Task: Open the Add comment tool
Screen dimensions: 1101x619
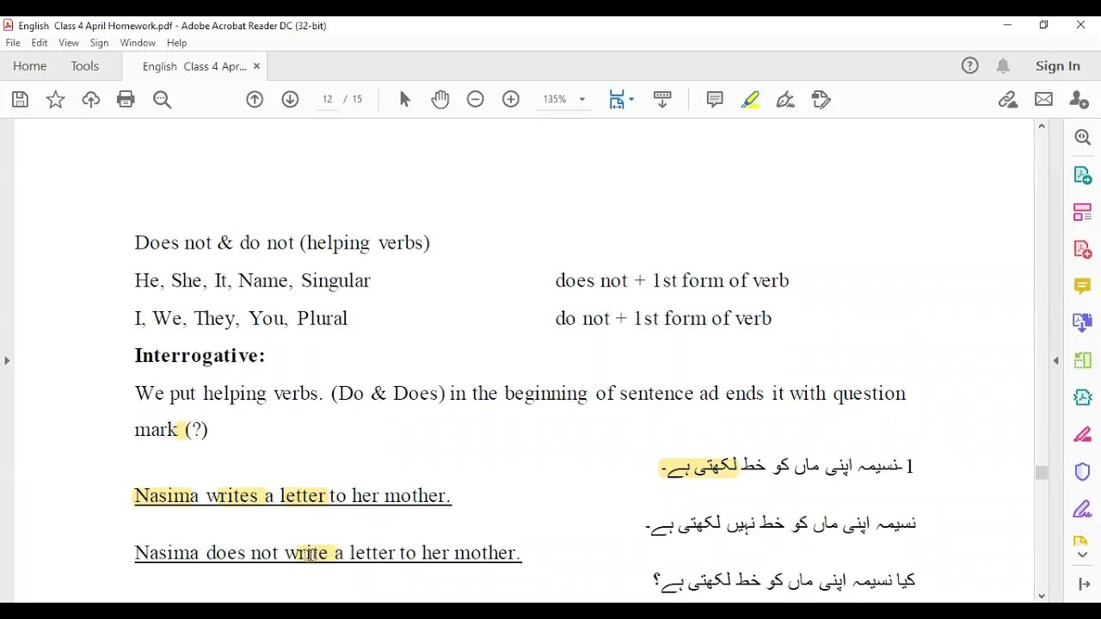Action: [715, 100]
